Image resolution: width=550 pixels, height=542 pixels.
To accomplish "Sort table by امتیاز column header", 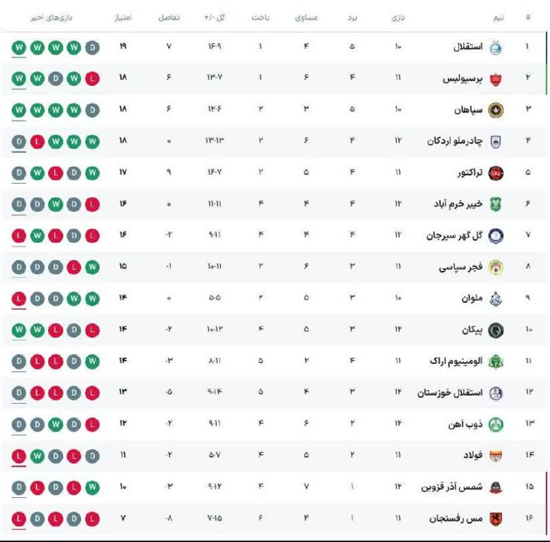I will click(x=123, y=17).
